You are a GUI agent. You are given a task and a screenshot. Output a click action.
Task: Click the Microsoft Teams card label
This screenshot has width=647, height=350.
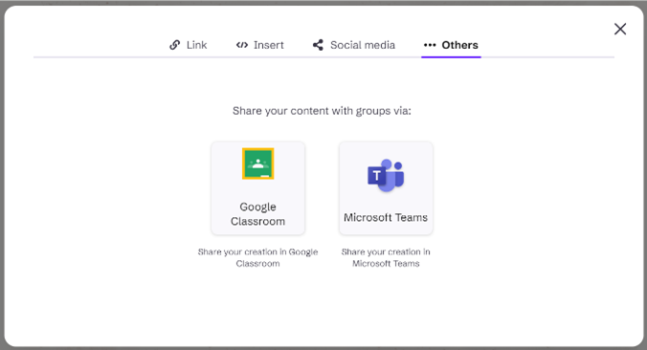click(x=386, y=217)
